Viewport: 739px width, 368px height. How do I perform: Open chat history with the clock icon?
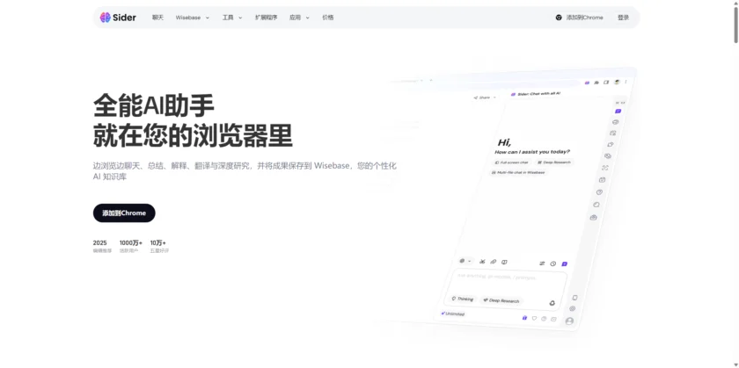[x=552, y=264]
